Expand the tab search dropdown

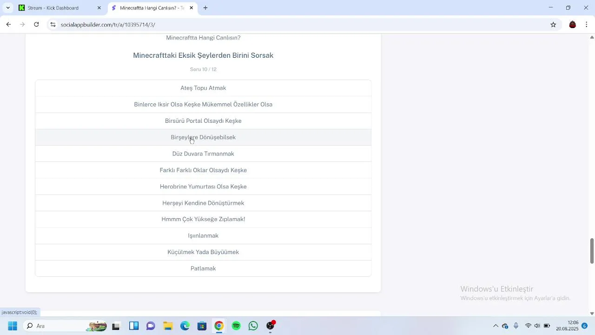(x=8, y=8)
